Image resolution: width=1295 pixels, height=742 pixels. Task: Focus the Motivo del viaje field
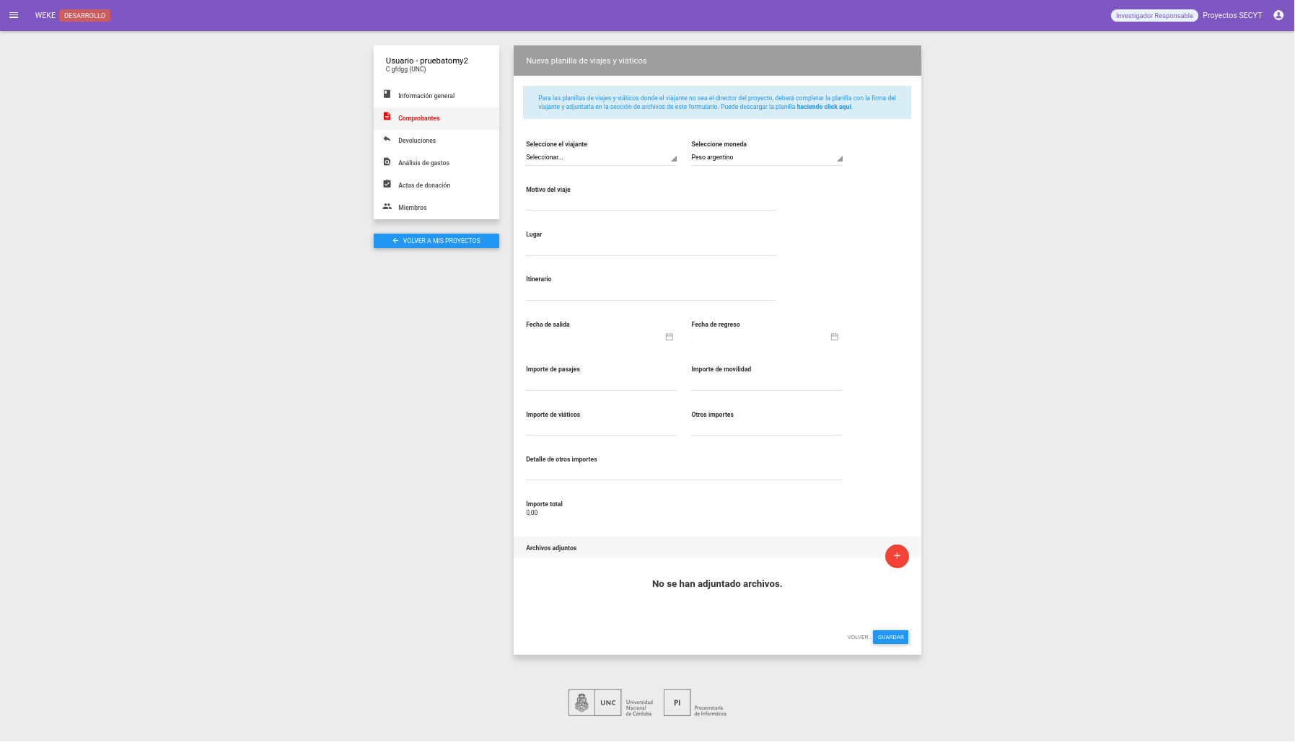click(x=651, y=203)
